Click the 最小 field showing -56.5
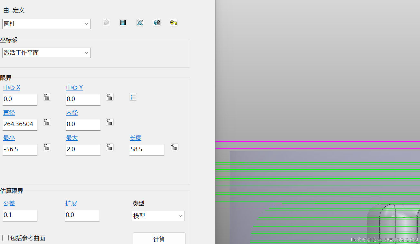 tap(20, 150)
